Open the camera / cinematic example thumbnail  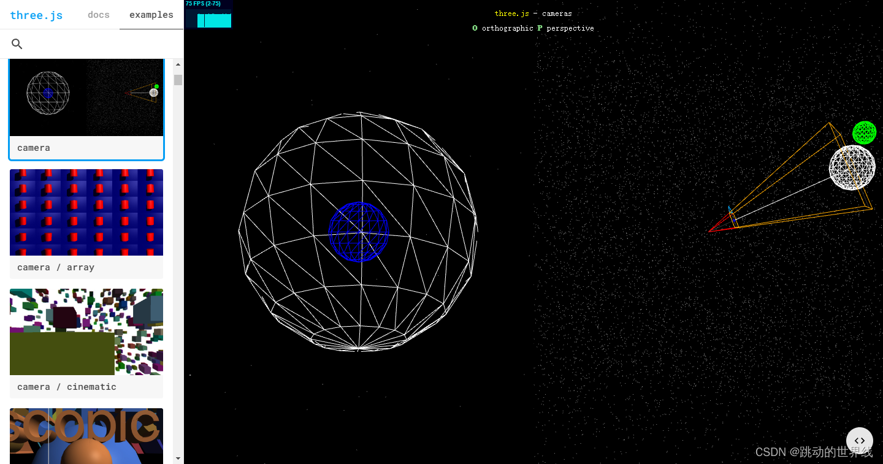(86, 332)
